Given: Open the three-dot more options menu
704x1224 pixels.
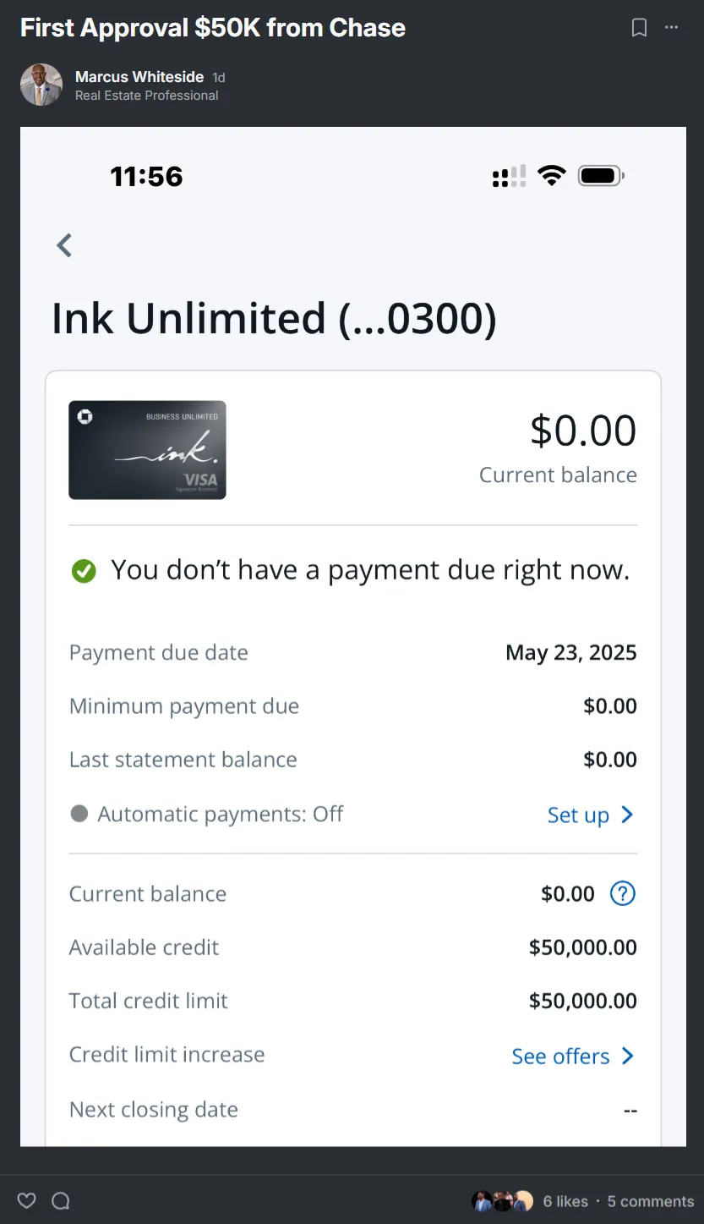Looking at the screenshot, I should point(671,28).
